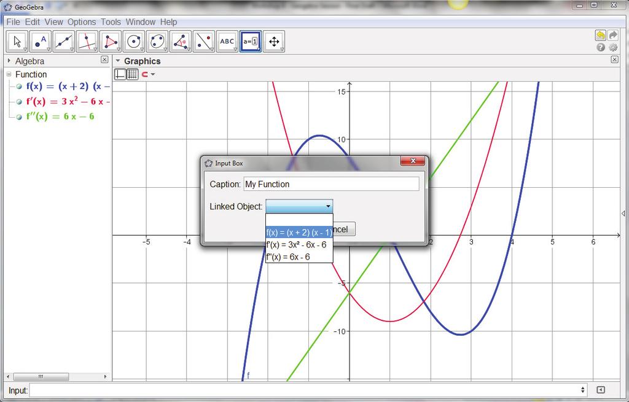Select f''(x) = 6 x - 6 row
The width and height of the screenshot is (629, 402).
(x=60, y=117)
